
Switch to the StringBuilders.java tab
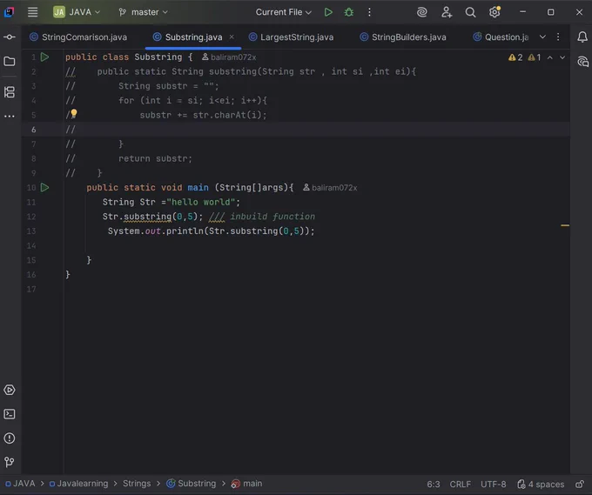(x=403, y=37)
